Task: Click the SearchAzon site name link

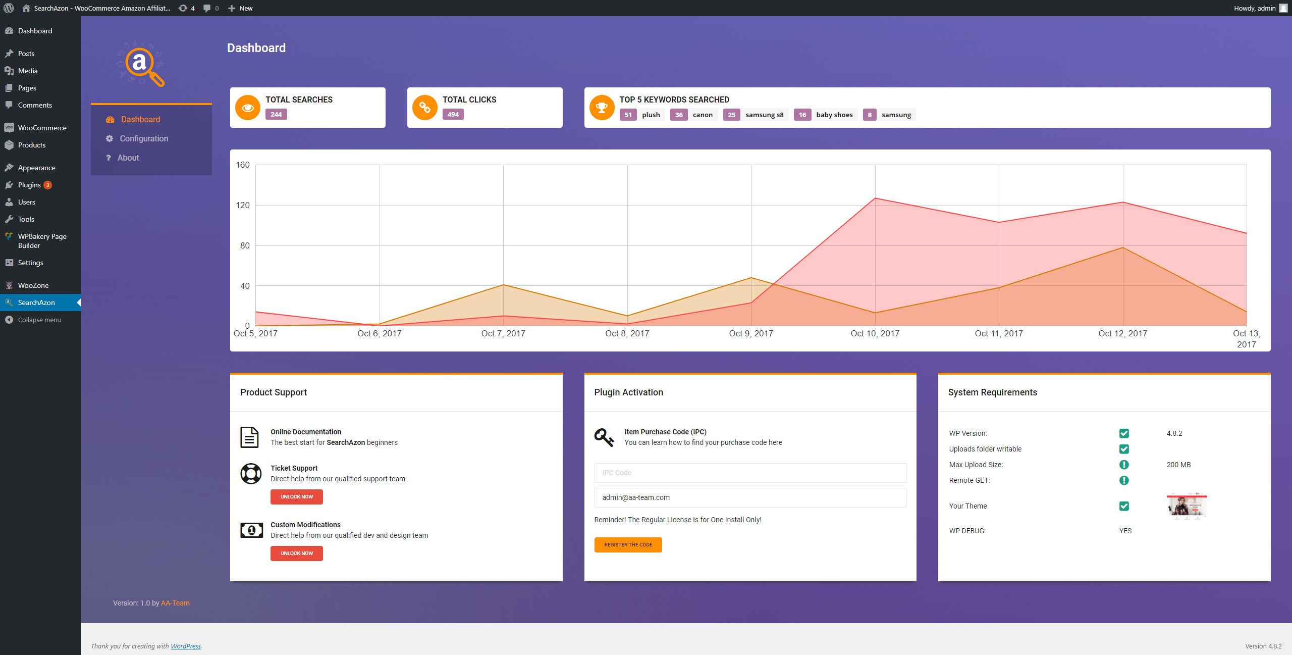Action: tap(97, 8)
